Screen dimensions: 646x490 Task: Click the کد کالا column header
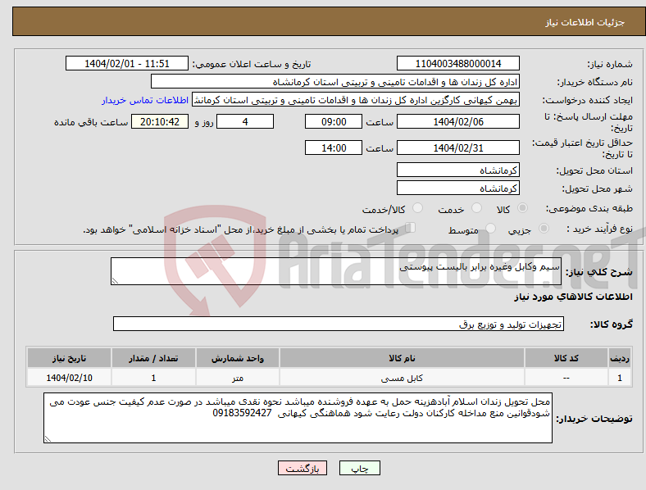[566, 358]
